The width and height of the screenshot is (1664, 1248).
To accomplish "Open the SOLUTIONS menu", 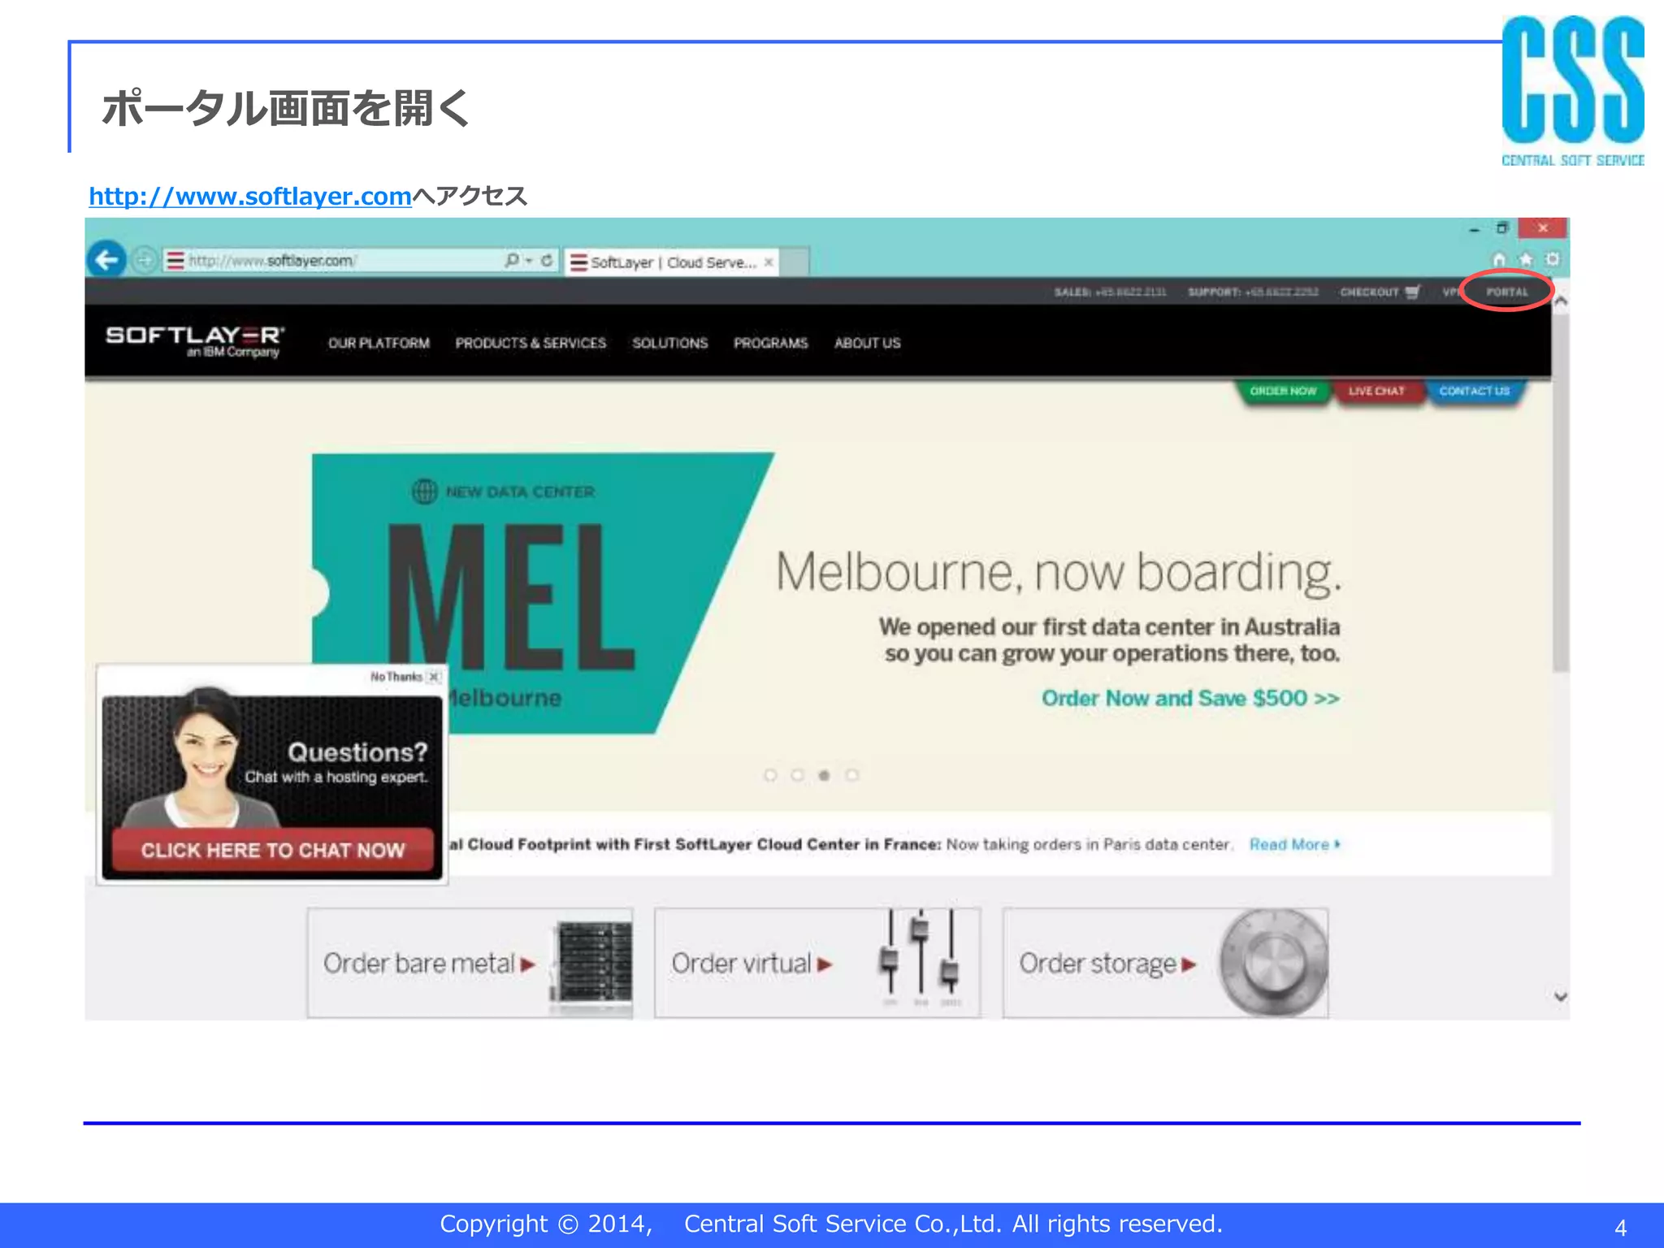I will tap(670, 343).
